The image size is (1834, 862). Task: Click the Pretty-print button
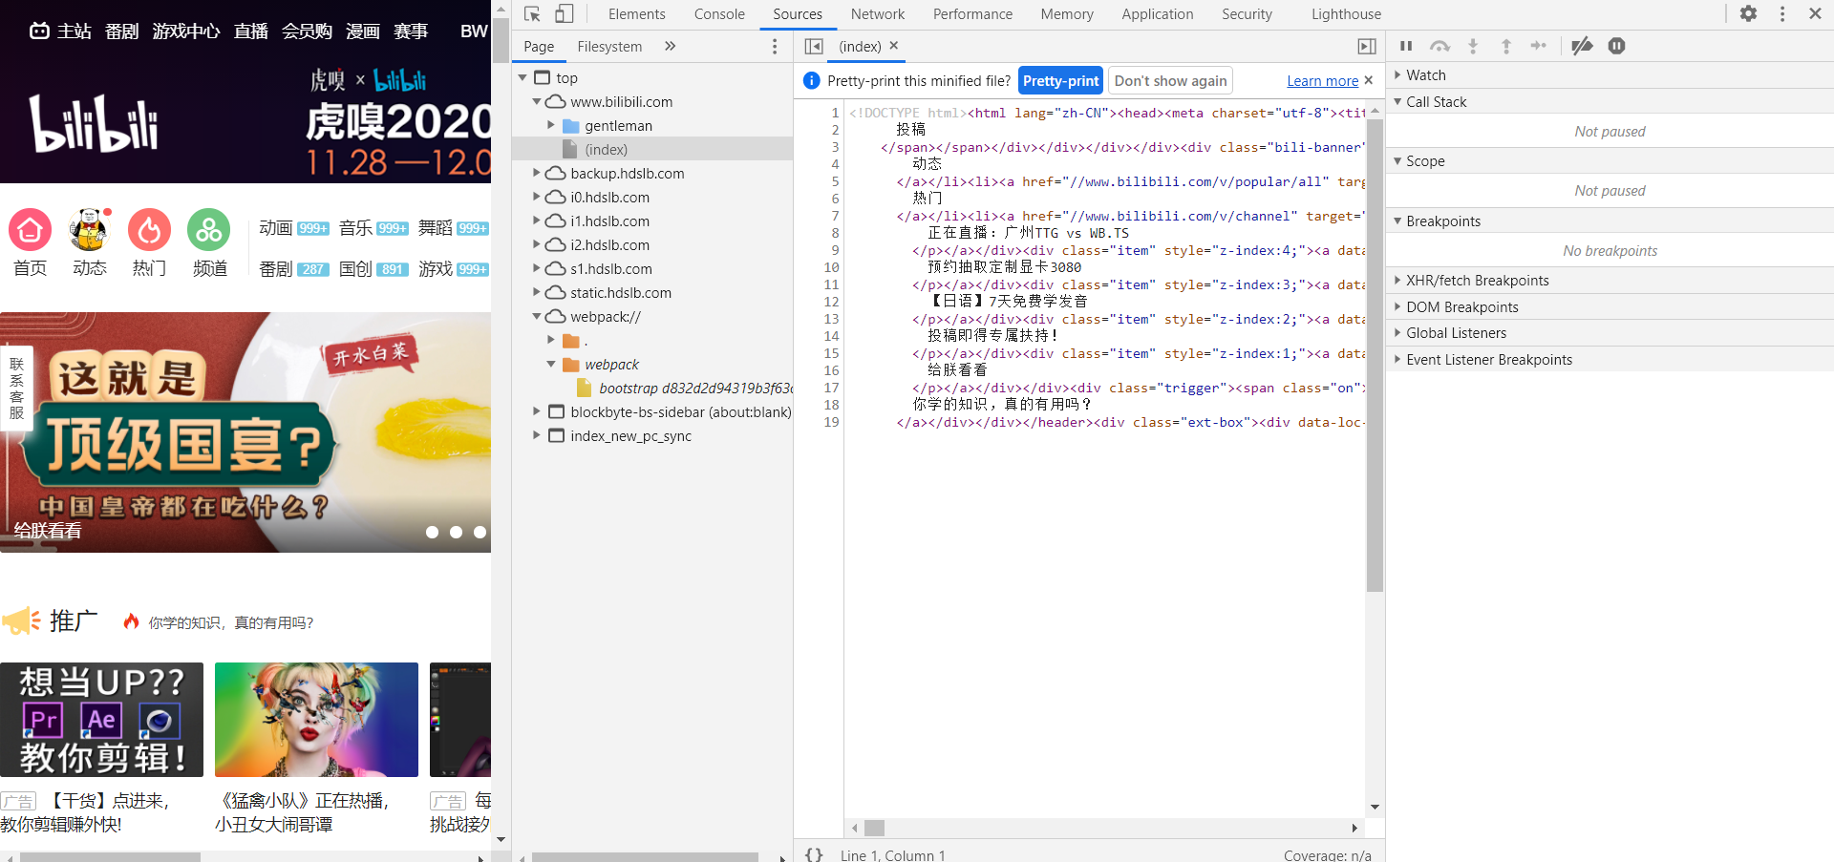click(1060, 80)
